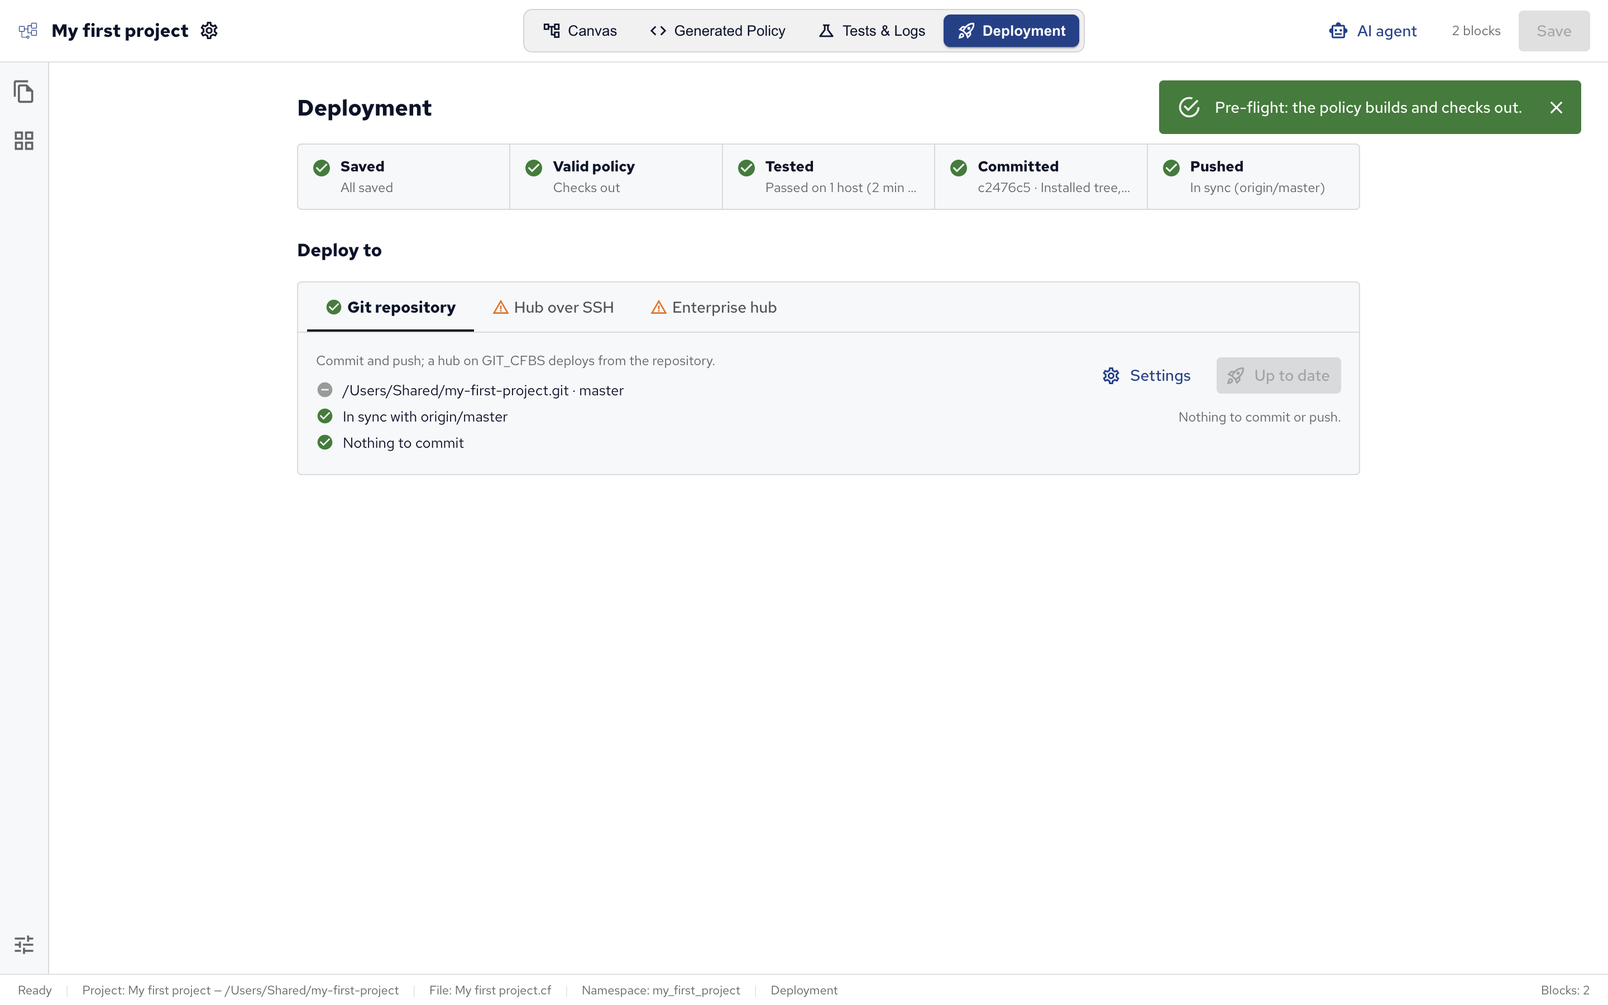This screenshot has height=1005, width=1608.
Task: Click the Pushed status step
Action: [1253, 177]
